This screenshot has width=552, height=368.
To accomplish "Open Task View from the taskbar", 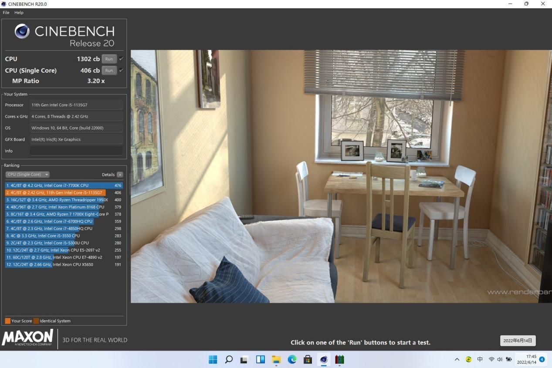I will (x=244, y=359).
